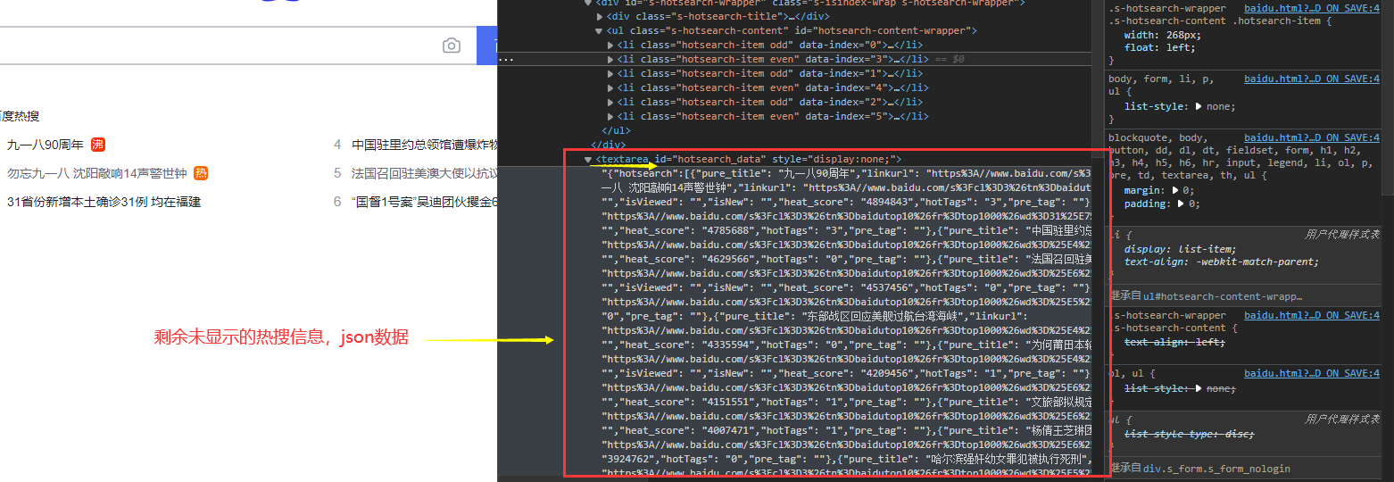
Task: Open hot search 中国驻里约总领馆遭爆炸物
Action: (425, 145)
